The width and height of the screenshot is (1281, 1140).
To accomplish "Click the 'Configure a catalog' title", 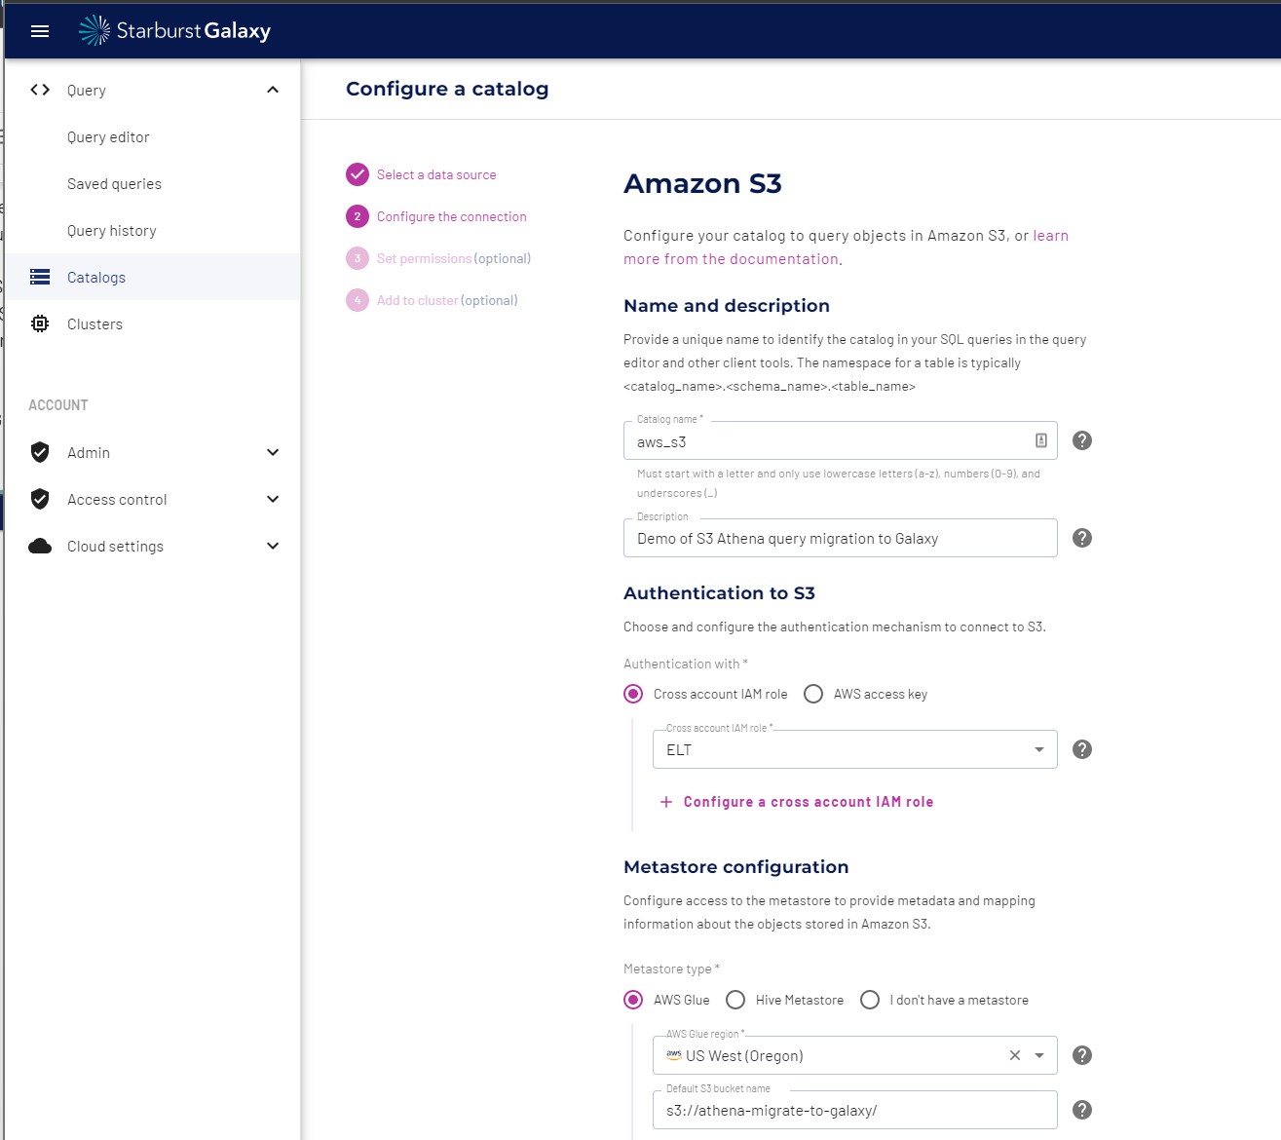I will pyautogui.click(x=447, y=89).
